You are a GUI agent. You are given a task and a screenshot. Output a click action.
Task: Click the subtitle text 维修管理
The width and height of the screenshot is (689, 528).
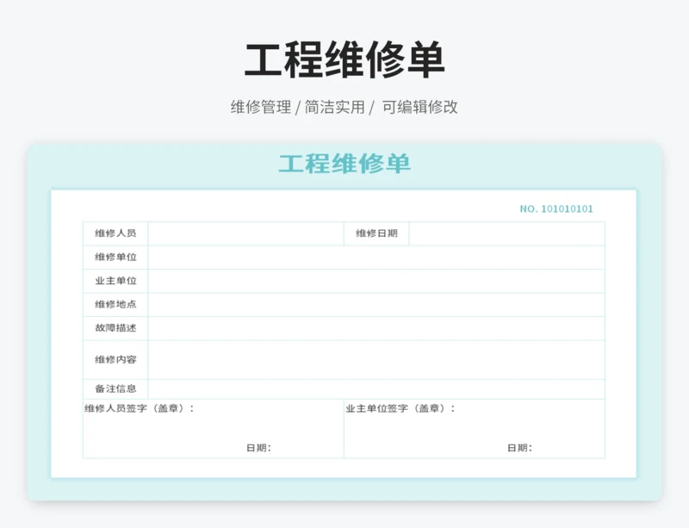pos(261,107)
